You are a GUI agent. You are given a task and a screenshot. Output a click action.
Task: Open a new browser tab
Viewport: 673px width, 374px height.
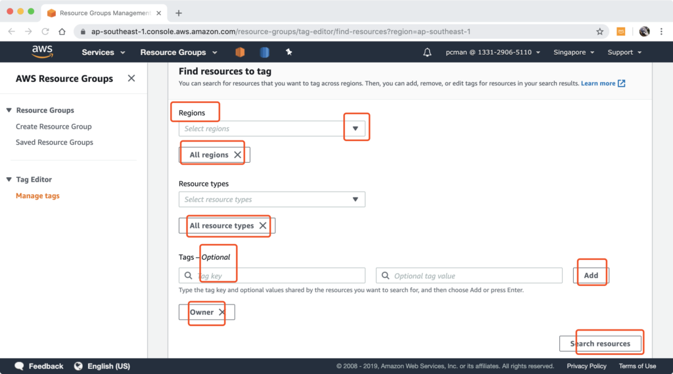pyautogui.click(x=179, y=13)
